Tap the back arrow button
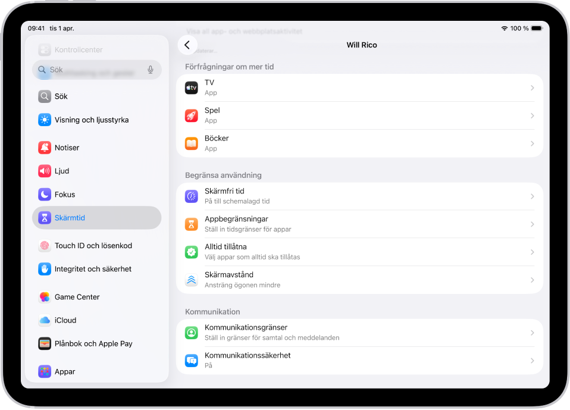570x410 pixels. pos(187,45)
